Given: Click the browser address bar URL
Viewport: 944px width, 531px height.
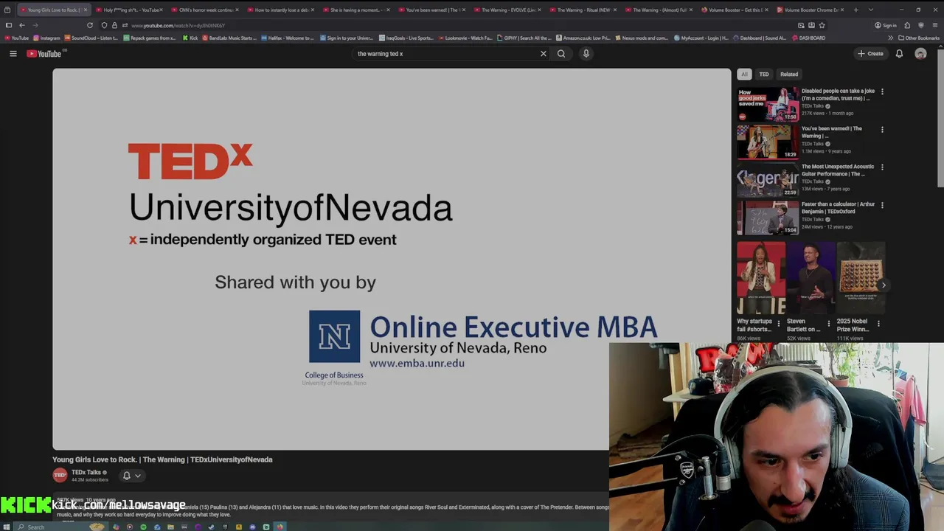Looking at the screenshot, I should (178, 25).
